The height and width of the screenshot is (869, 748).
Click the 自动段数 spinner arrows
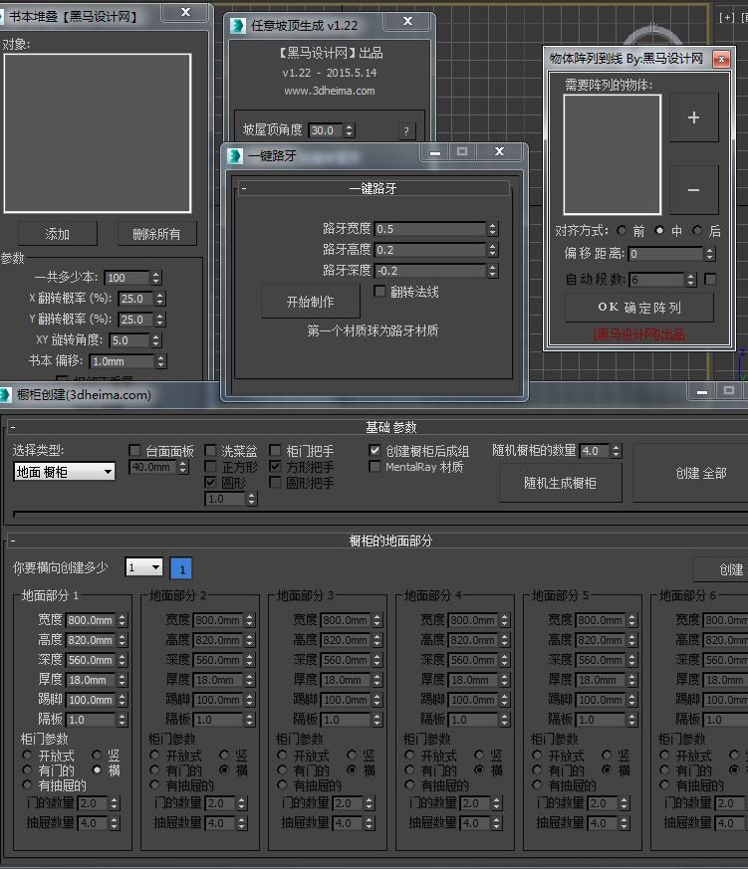[x=690, y=280]
